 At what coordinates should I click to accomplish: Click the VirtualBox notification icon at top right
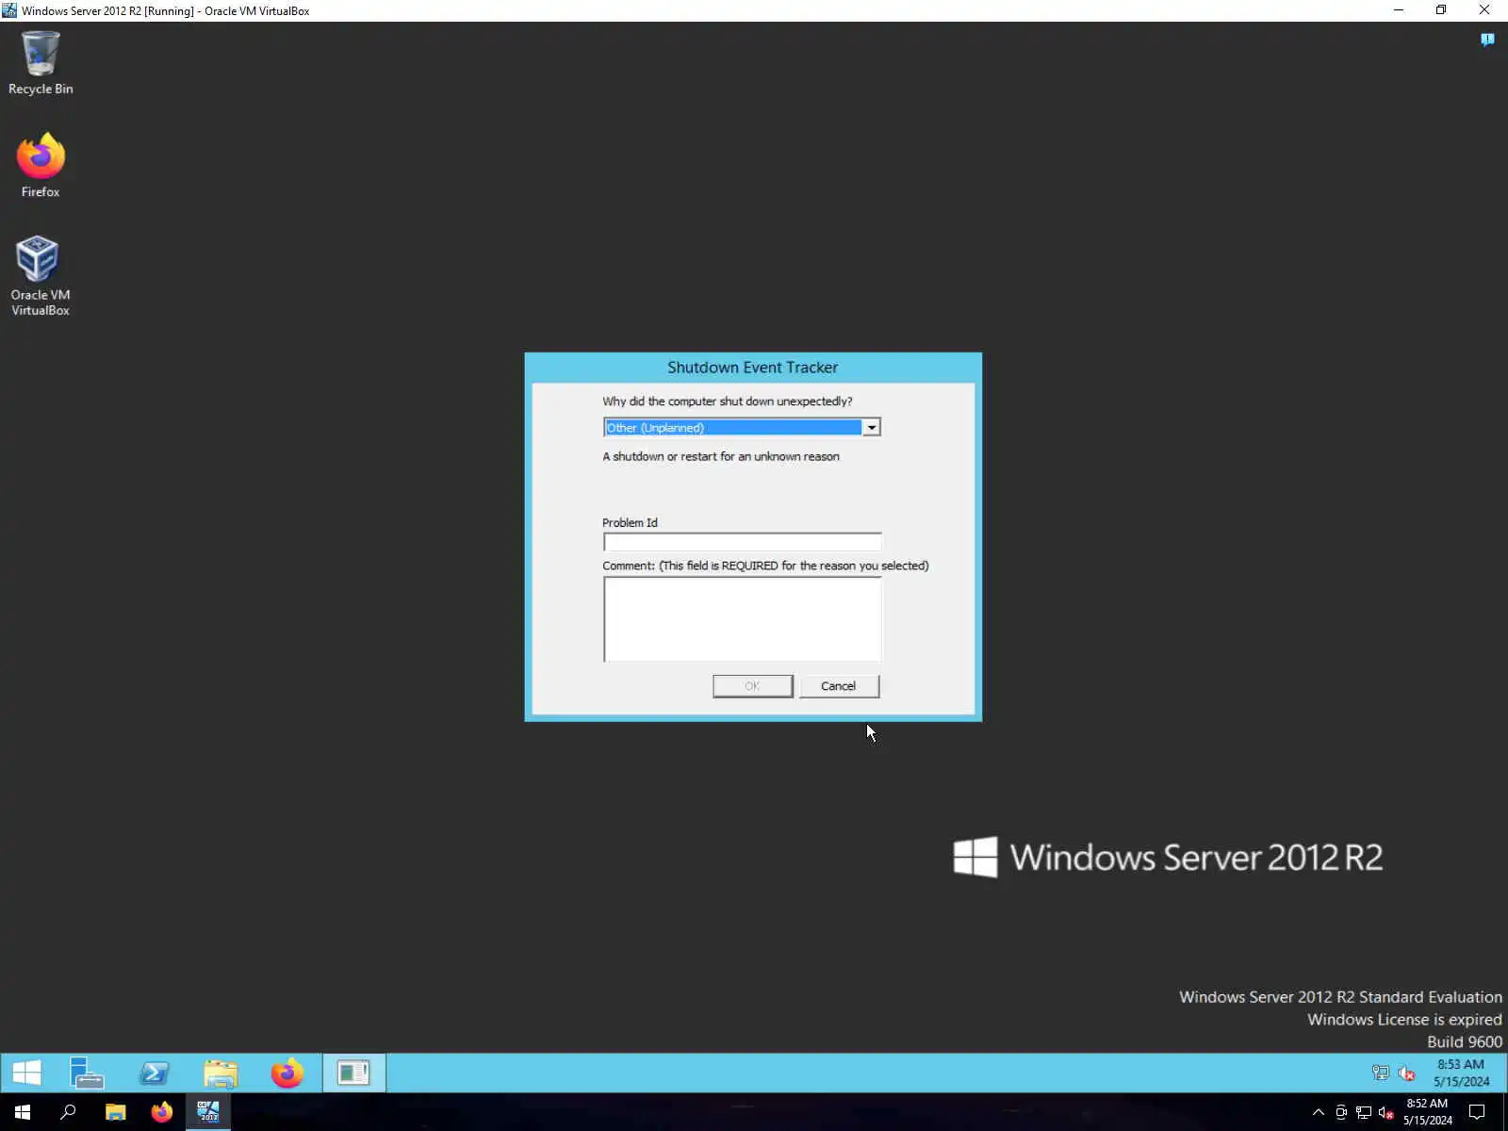[x=1487, y=40]
